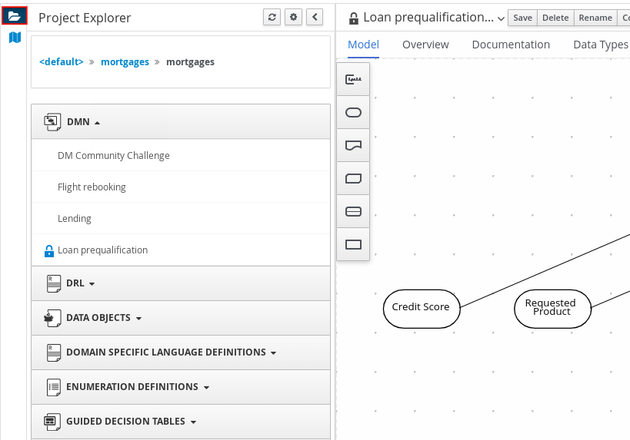Refresh the Project Explorer panel

point(272,18)
